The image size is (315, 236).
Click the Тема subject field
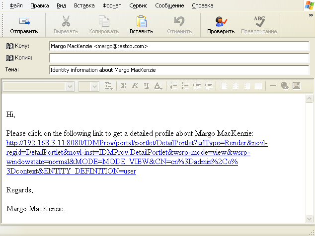pos(179,70)
